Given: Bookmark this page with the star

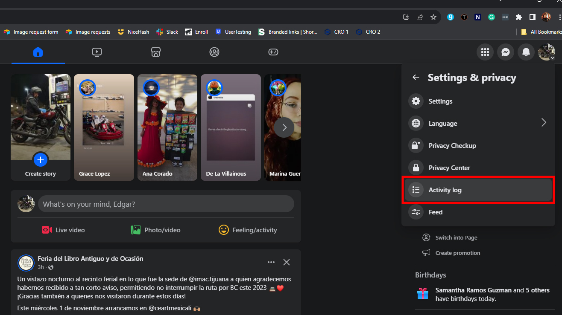Looking at the screenshot, I should [x=433, y=17].
